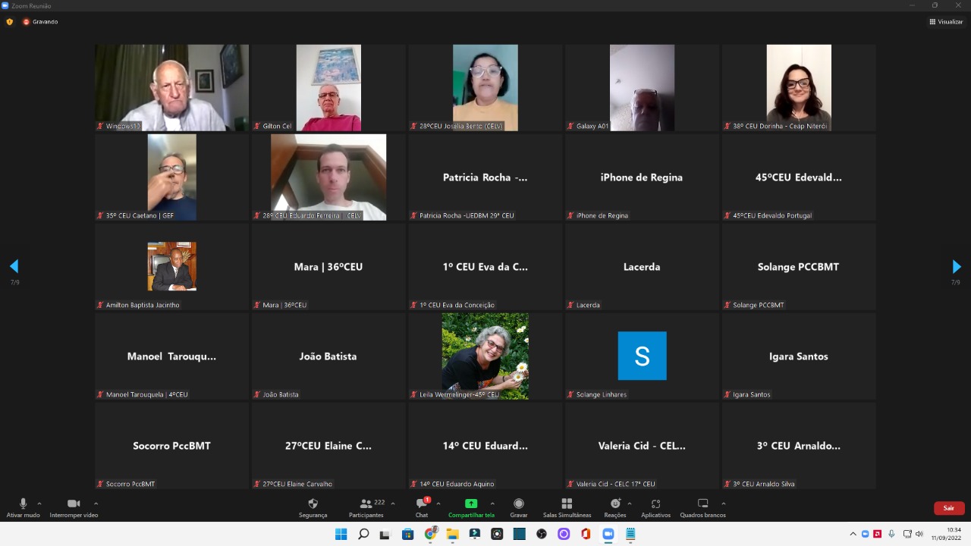This screenshot has height=546, width=971.
Task: Go to next gallery page arrow
Action: (956, 267)
